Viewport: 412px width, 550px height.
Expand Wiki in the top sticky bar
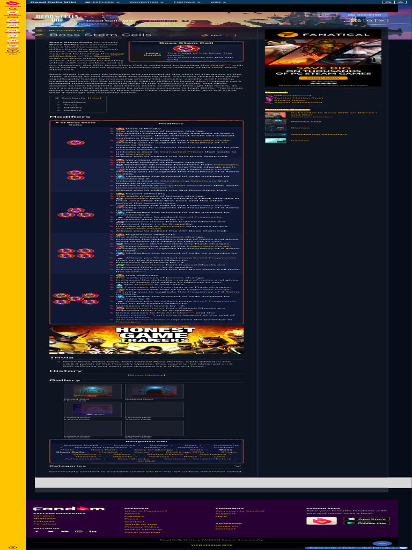pyautogui.click(x=218, y=2)
